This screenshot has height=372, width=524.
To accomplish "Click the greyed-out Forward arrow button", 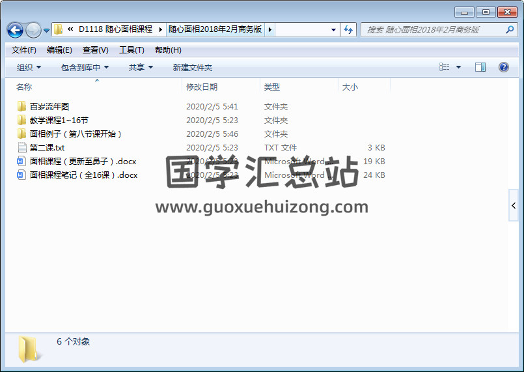I will click(33, 30).
